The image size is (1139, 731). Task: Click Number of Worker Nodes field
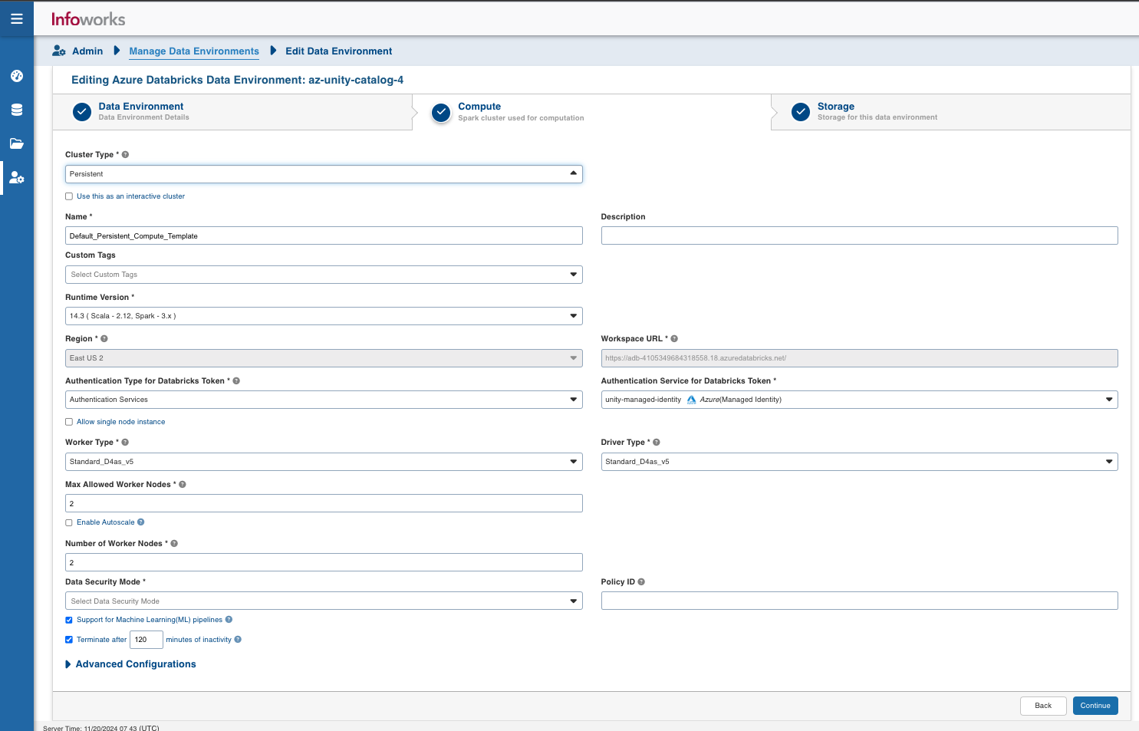point(324,563)
